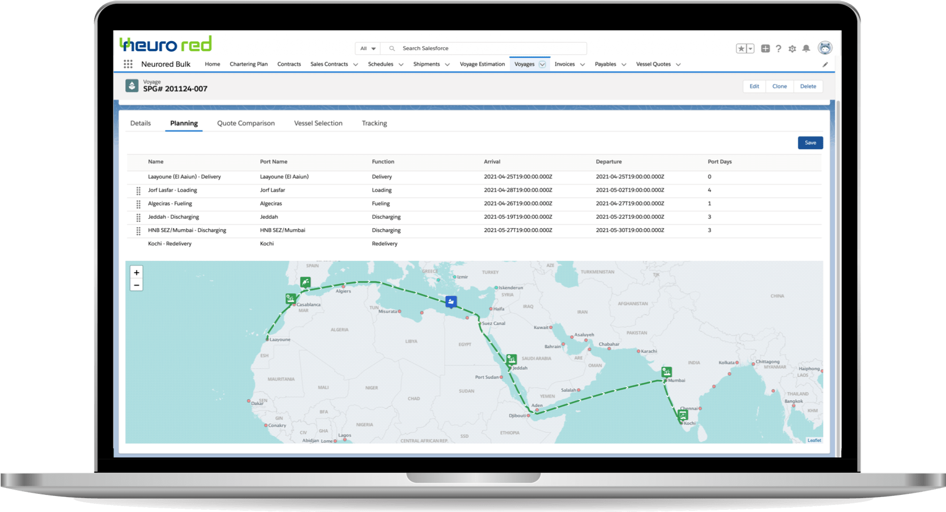Open the Setup gear icon
This screenshot has width=946, height=512.
tap(792, 49)
